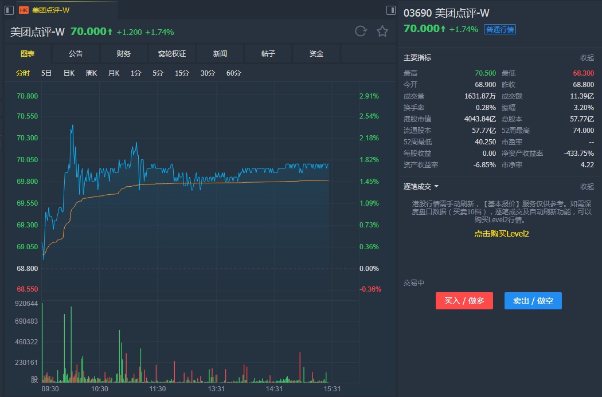Viewport: 602px width, 397px height.
Task: Click the 2.91% percent axis label
Action: 369,96
